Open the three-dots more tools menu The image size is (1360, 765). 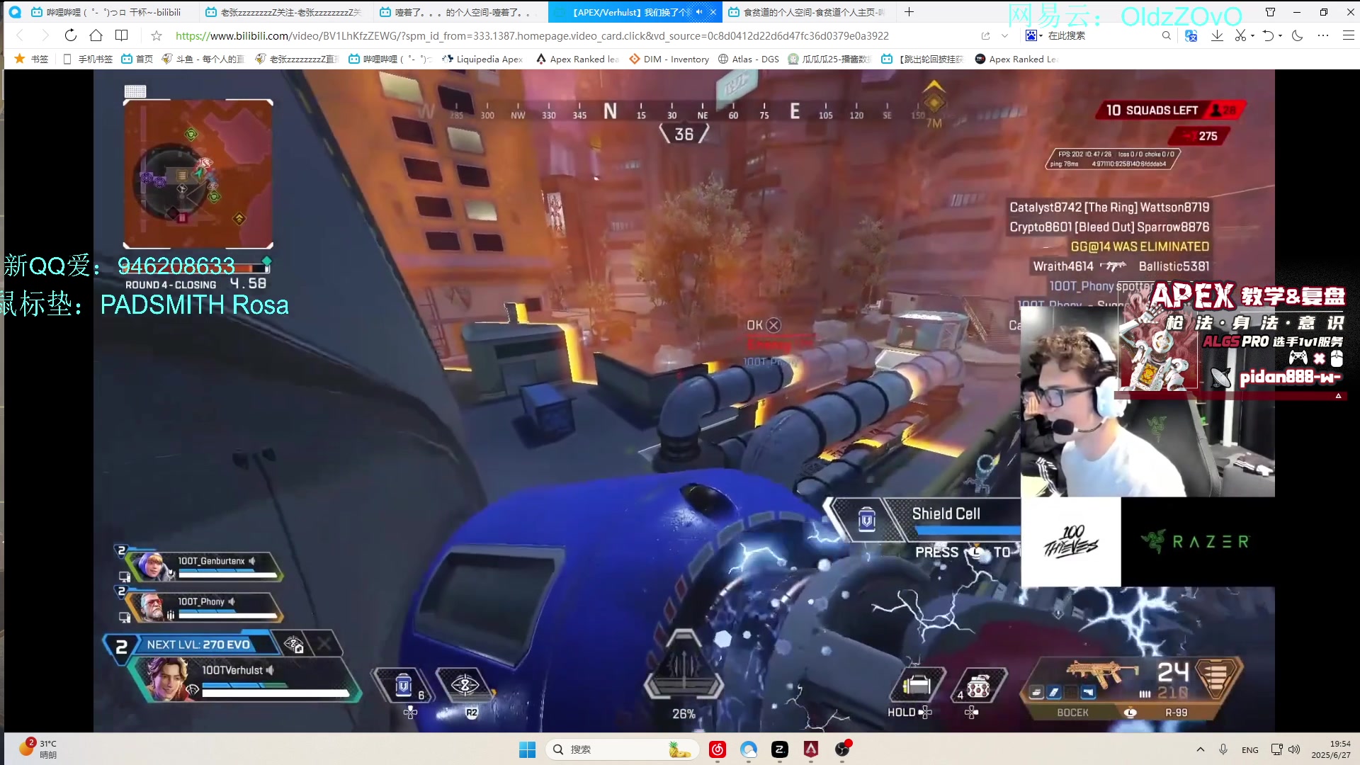(1323, 35)
